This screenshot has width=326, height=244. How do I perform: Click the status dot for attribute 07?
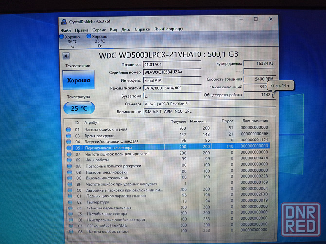coord(69,154)
